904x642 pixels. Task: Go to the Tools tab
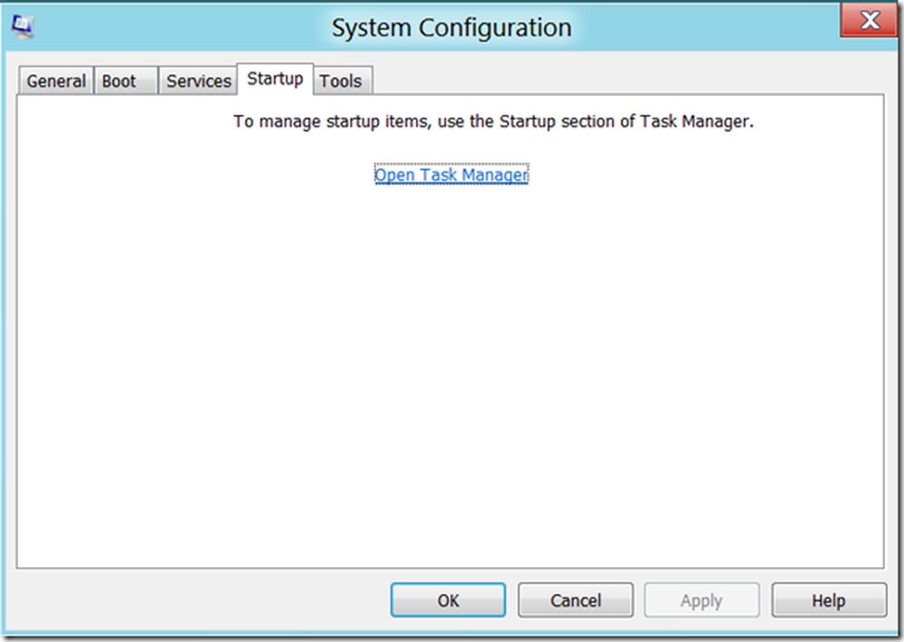pyautogui.click(x=341, y=81)
